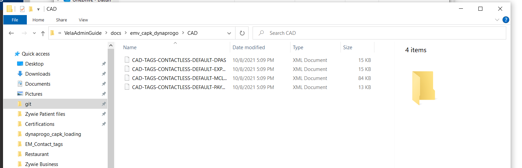Click the Up one level arrow

point(43,33)
